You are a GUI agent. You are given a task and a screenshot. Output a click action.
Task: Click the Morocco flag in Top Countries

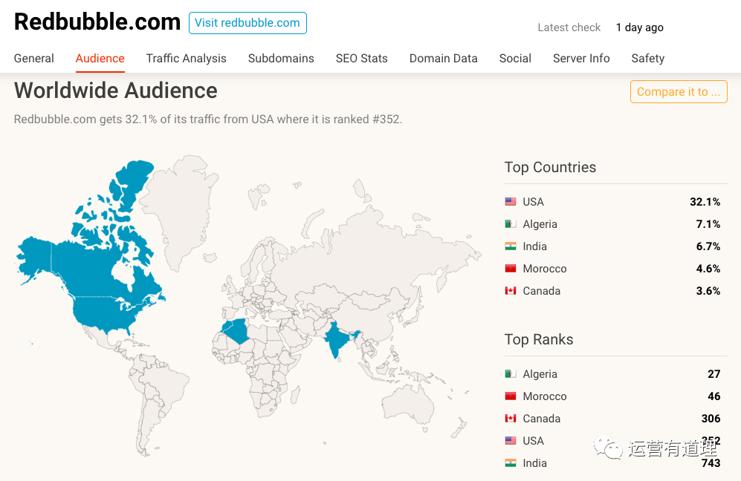(511, 269)
